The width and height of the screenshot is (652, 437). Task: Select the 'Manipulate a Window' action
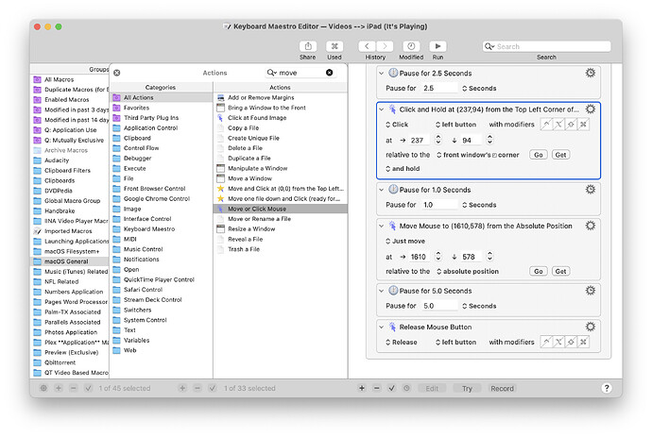tap(281, 168)
